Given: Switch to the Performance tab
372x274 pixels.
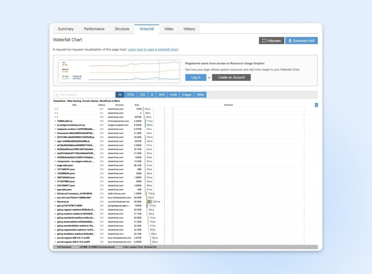Looking at the screenshot, I should [94, 29].
